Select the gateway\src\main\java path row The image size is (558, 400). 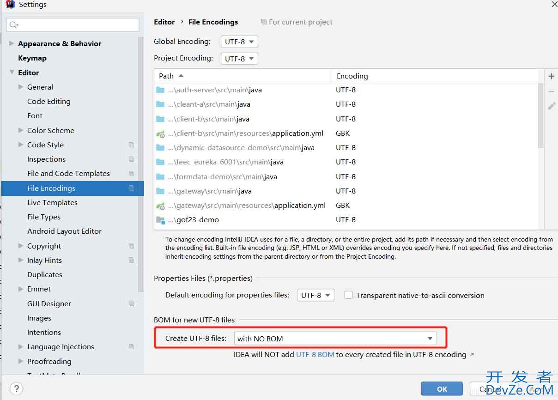coord(346,191)
